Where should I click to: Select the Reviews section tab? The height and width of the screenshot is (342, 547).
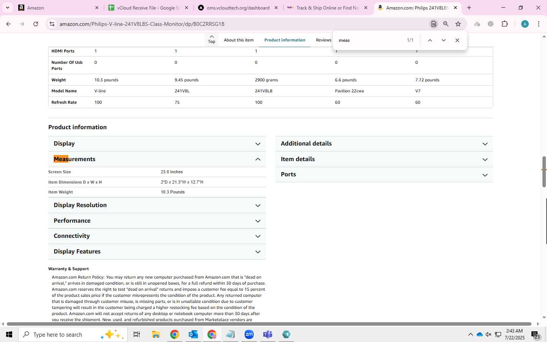click(x=324, y=40)
